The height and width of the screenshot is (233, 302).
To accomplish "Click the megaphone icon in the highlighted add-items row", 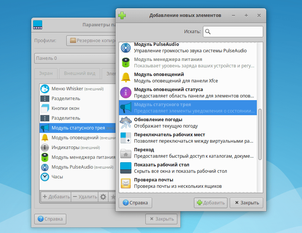I will coord(125,108).
